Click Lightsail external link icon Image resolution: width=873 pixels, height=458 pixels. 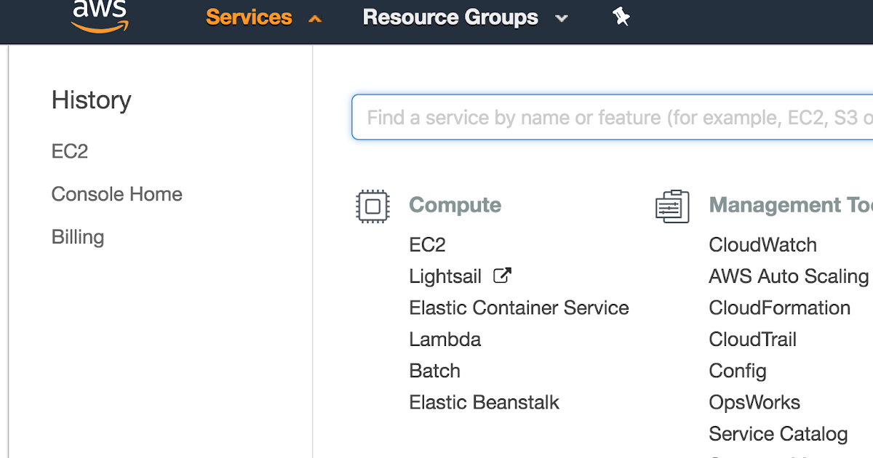pos(503,276)
